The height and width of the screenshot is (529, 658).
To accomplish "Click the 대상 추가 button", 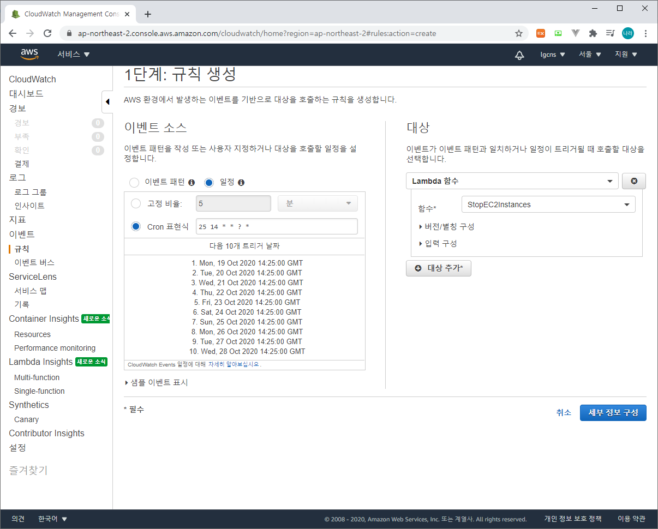I will click(x=439, y=268).
